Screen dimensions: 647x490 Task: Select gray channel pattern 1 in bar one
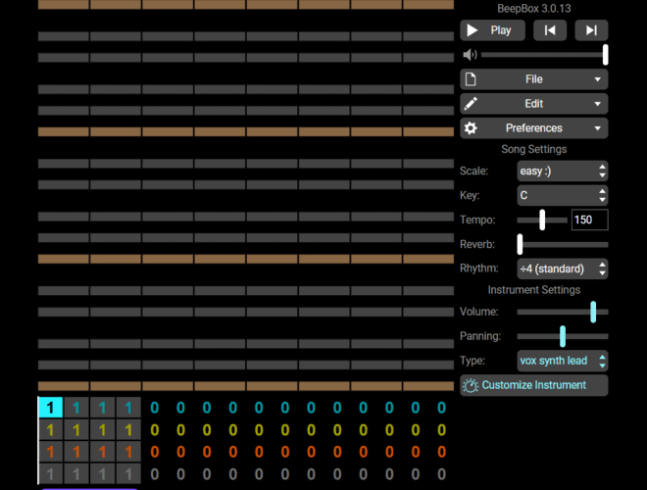pos(50,474)
